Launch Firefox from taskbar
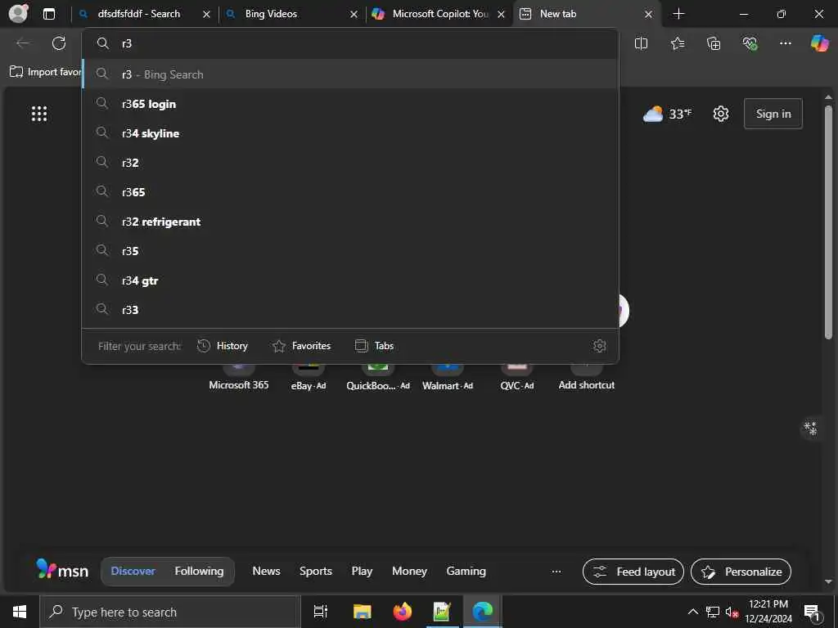 click(403, 612)
